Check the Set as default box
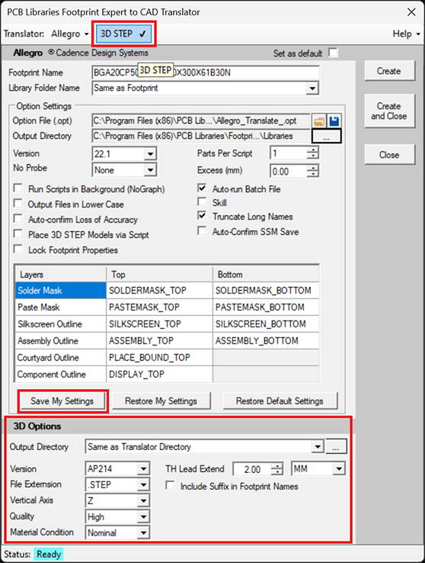This screenshot has height=563, width=425. click(334, 53)
